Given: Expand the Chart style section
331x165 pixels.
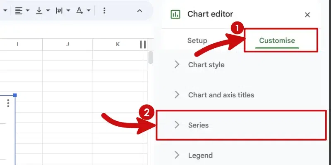Looking at the screenshot, I should coord(206,64).
